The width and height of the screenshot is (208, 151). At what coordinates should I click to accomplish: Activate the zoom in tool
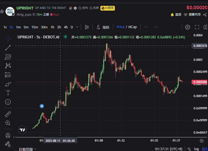pyautogui.click(x=8, y=123)
